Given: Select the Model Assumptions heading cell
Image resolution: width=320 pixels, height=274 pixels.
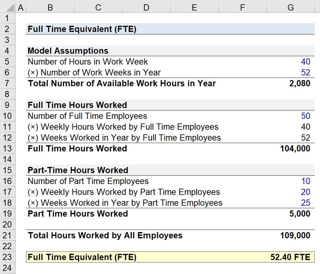Looking at the screenshot, I should [50, 51].
